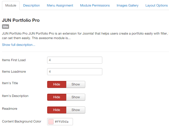Click the Site badge label
The width and height of the screenshot is (169, 126).
point(6,27)
